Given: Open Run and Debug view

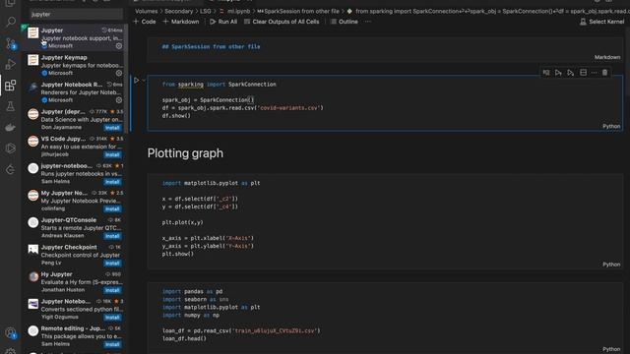Looking at the screenshot, I should tap(11, 64).
